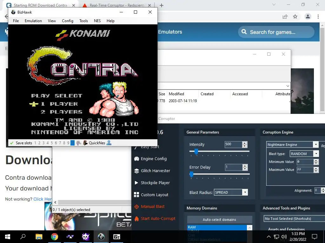Click the 'Click Here' download link
The width and height of the screenshot is (325, 243).
pyautogui.click(x=43, y=199)
